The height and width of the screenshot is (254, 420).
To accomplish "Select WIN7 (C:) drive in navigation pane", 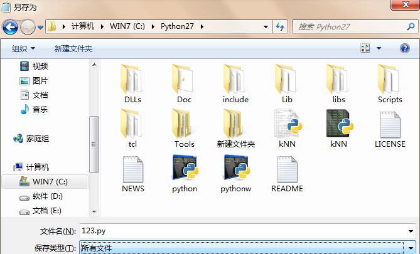I will click(x=45, y=182).
